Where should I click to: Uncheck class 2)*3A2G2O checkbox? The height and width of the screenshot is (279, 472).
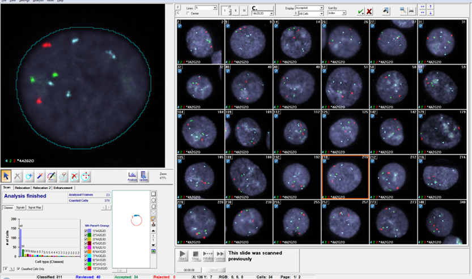(x=86, y=235)
